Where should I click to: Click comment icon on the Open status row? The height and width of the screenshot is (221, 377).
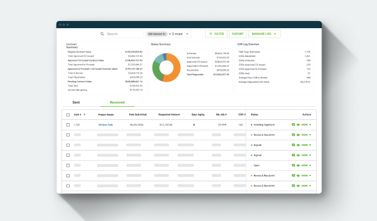(x=293, y=165)
